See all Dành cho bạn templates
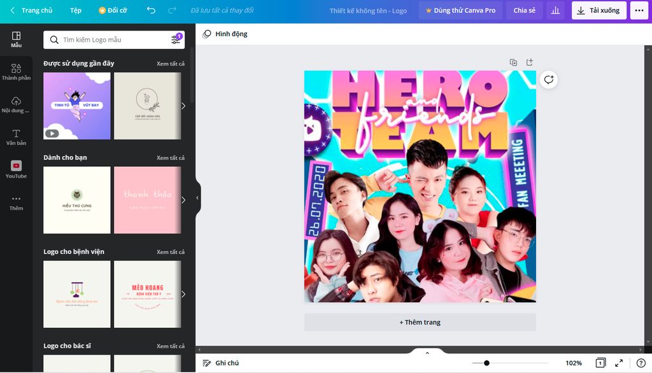 (x=171, y=158)
